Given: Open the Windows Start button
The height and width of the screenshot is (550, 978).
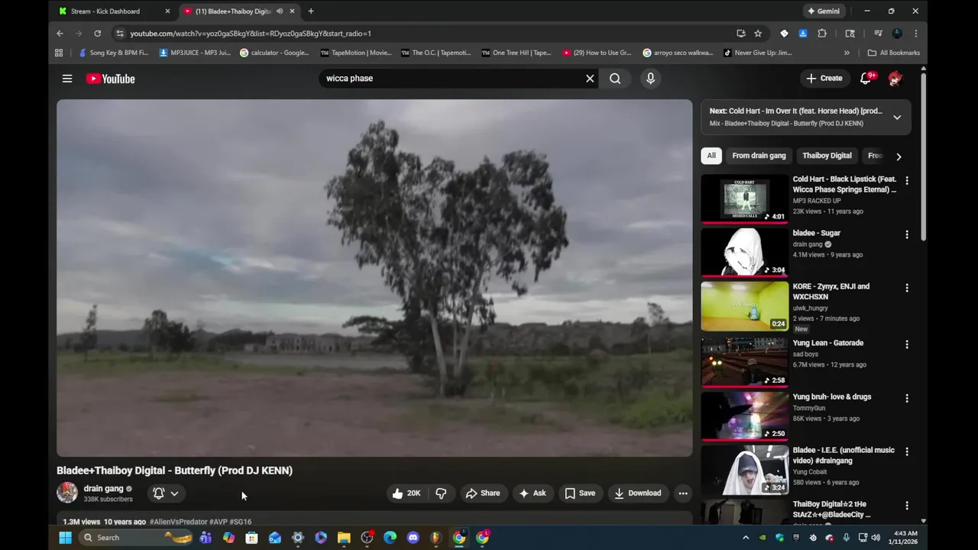Looking at the screenshot, I should click(66, 538).
